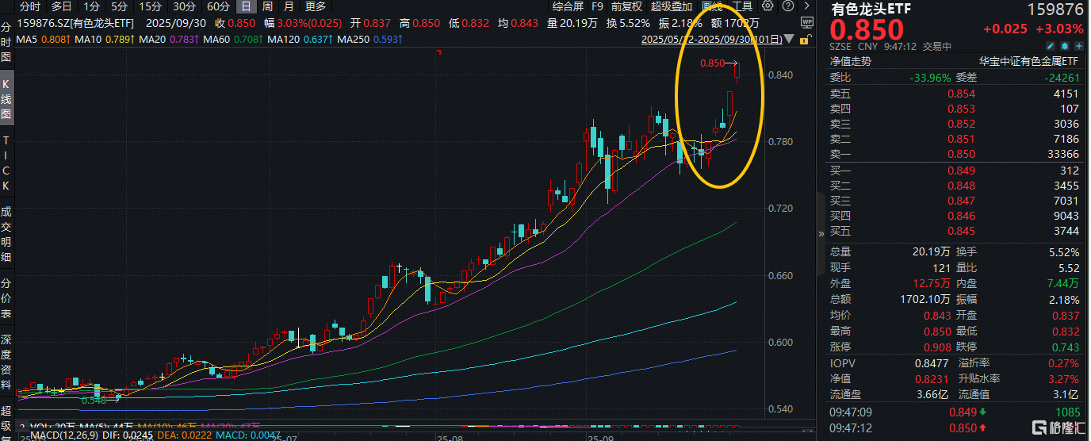Image resolution: width=1091 pixels, height=441 pixels.
Task: Open the 成交明细 sidebar tab
Action: (x=6, y=234)
